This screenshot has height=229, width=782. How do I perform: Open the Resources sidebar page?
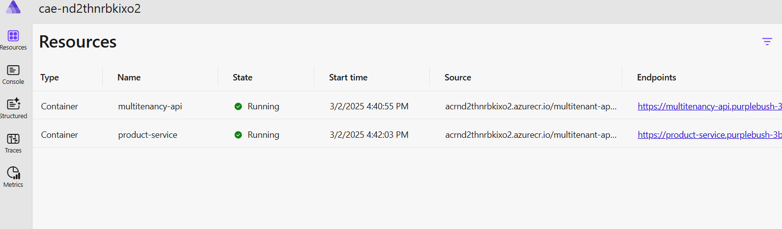pyautogui.click(x=13, y=40)
